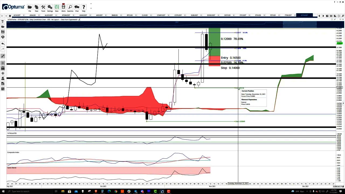Click the Optex Bands label
Screen dimensions: 345x194
12,168
